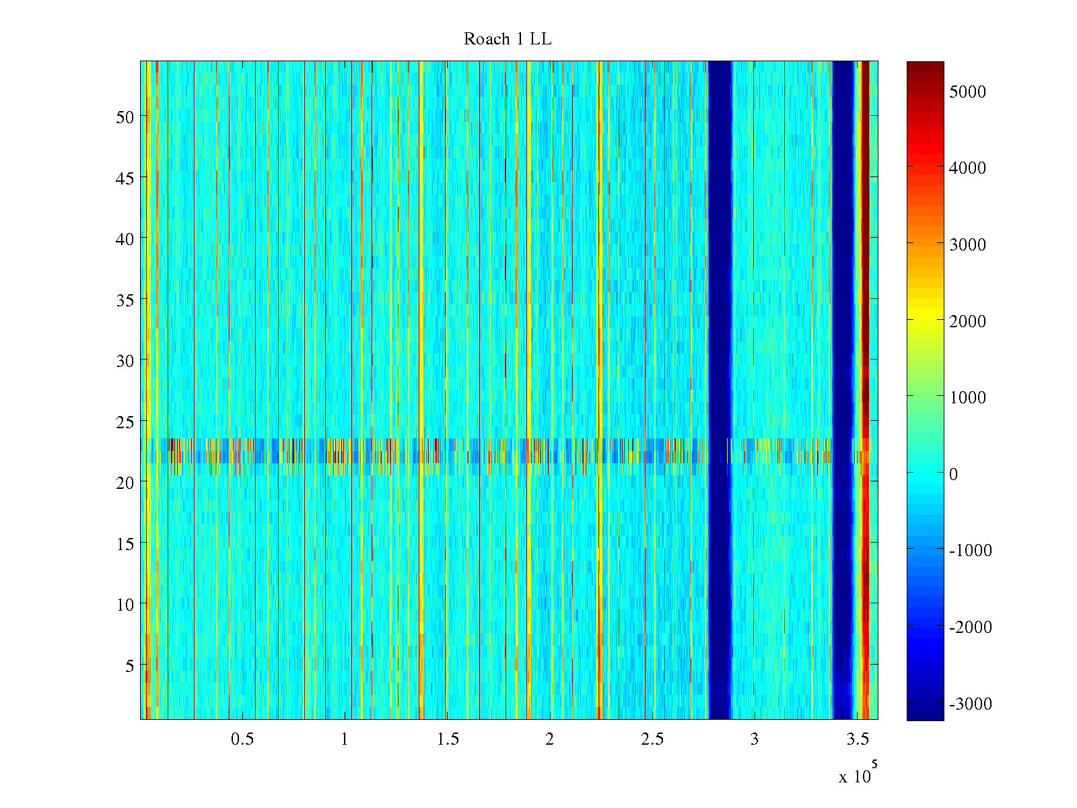The height and width of the screenshot is (808, 1077).
Task: Click the dark red stripe at the right edge
Action: (866, 391)
